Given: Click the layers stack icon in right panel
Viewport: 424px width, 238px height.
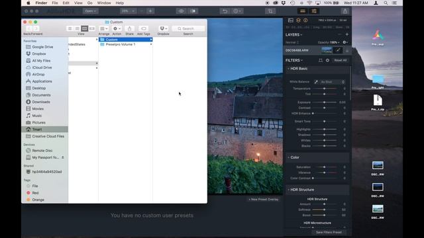Looking at the screenshot, I should 298,20.
